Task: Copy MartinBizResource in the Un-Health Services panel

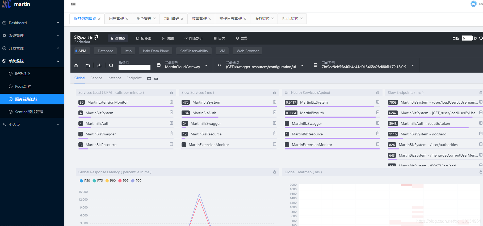Action: pos(378,134)
